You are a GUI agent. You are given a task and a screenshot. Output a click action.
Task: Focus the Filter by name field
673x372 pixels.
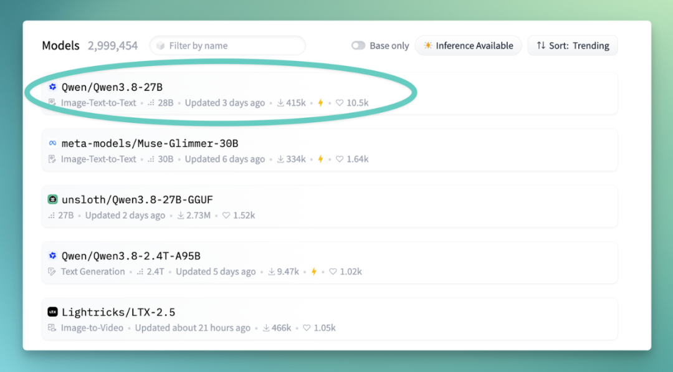pyautogui.click(x=227, y=45)
